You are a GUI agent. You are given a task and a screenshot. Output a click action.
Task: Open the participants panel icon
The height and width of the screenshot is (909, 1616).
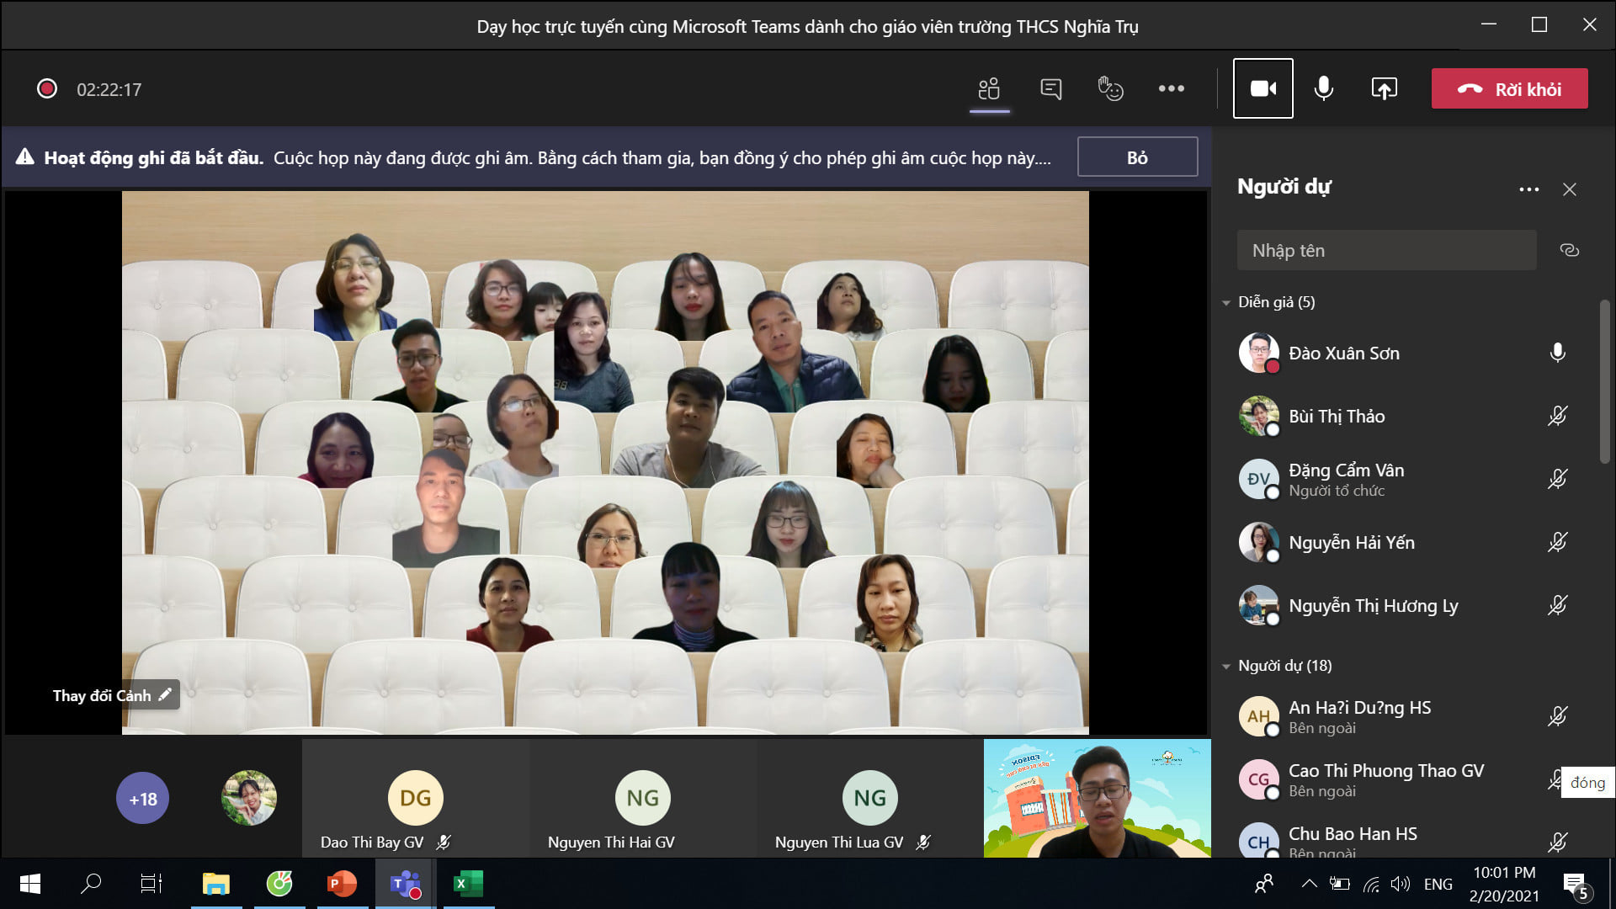(989, 88)
